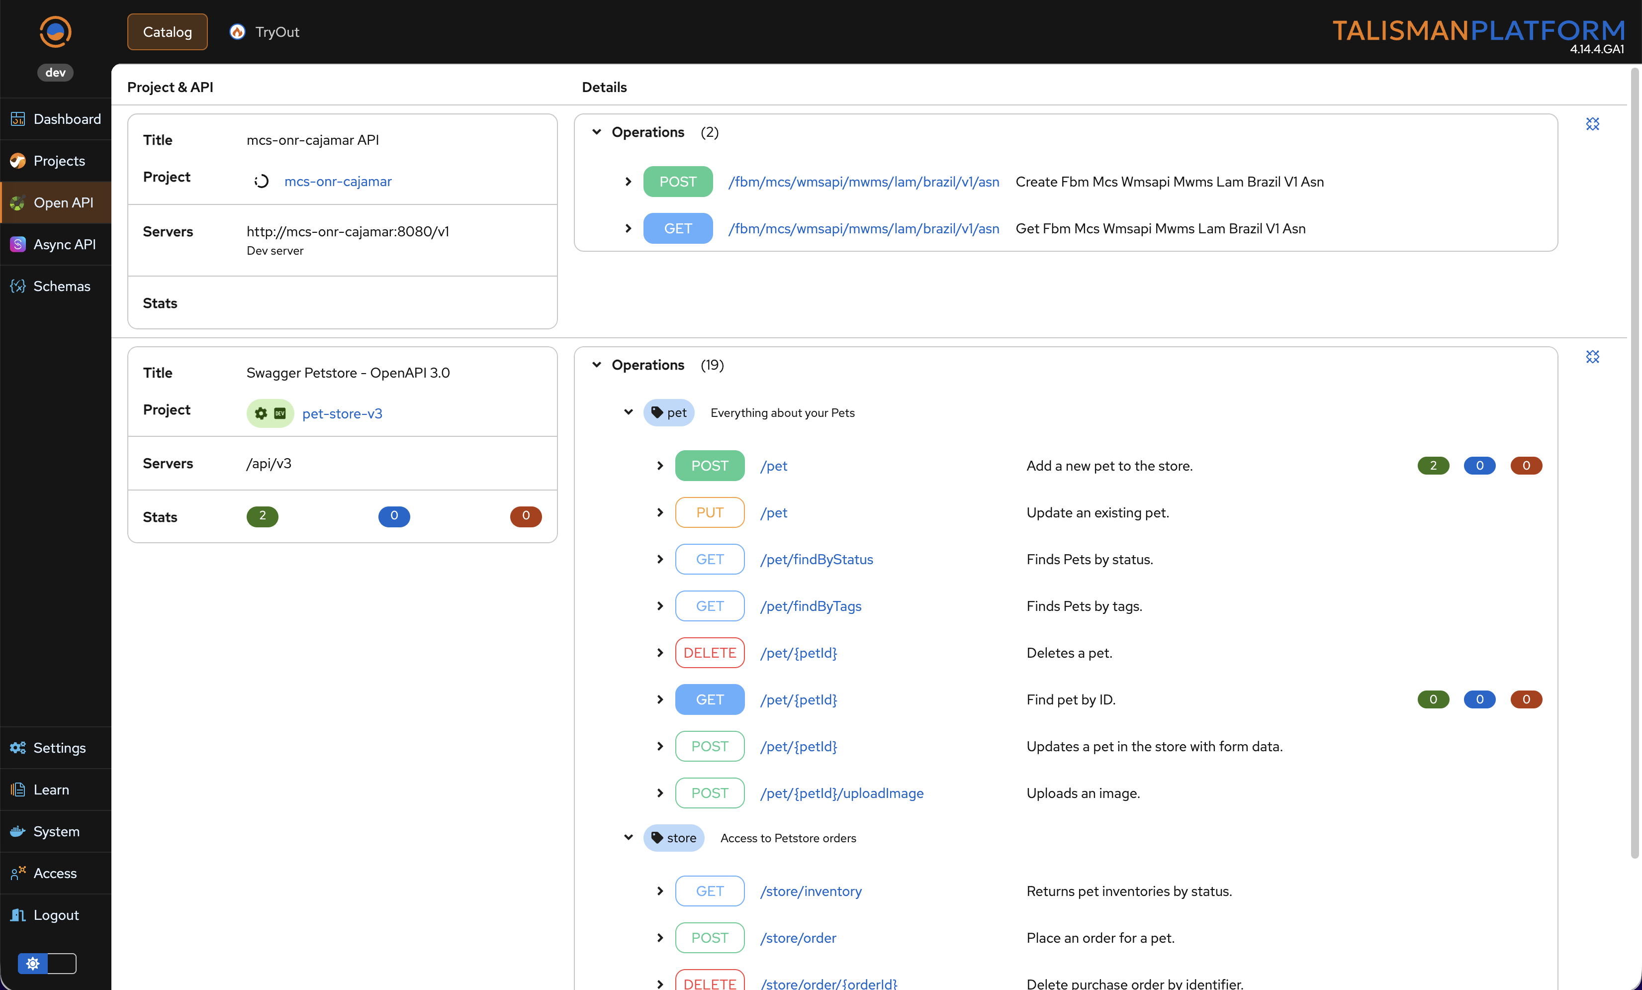Click the Talisman logo at top left

[55, 31]
